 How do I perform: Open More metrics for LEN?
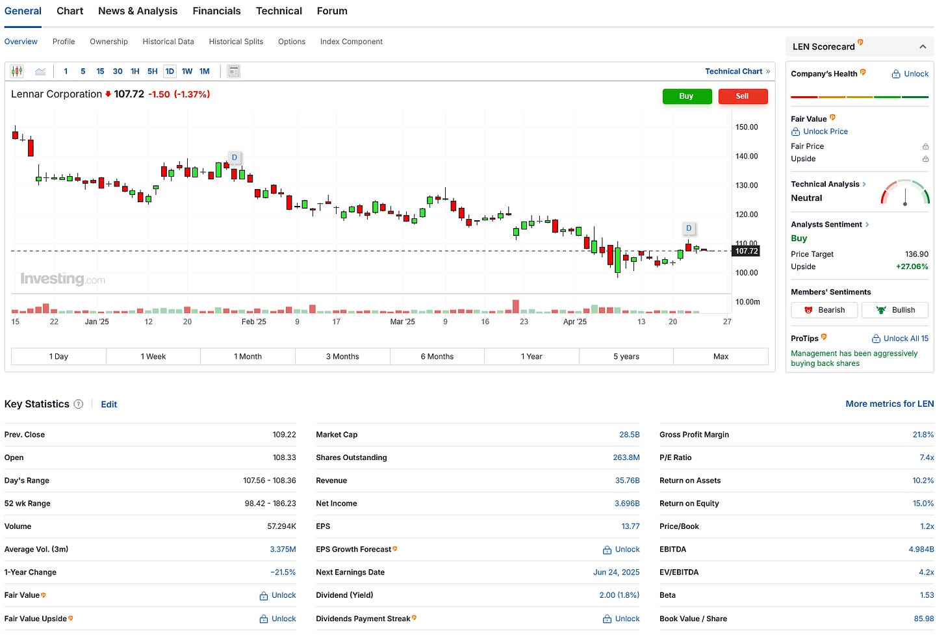point(889,404)
